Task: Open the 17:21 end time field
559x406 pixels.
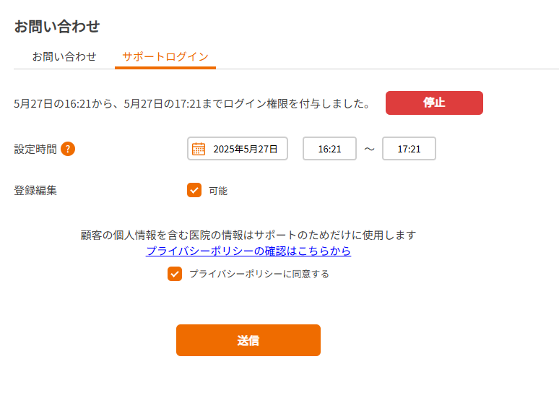Action: [x=409, y=149]
